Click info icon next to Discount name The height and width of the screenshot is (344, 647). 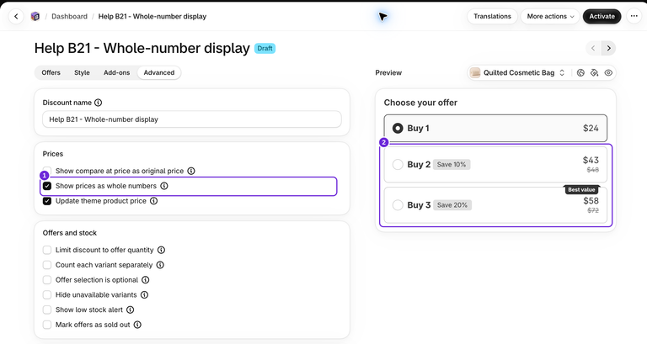click(x=99, y=103)
